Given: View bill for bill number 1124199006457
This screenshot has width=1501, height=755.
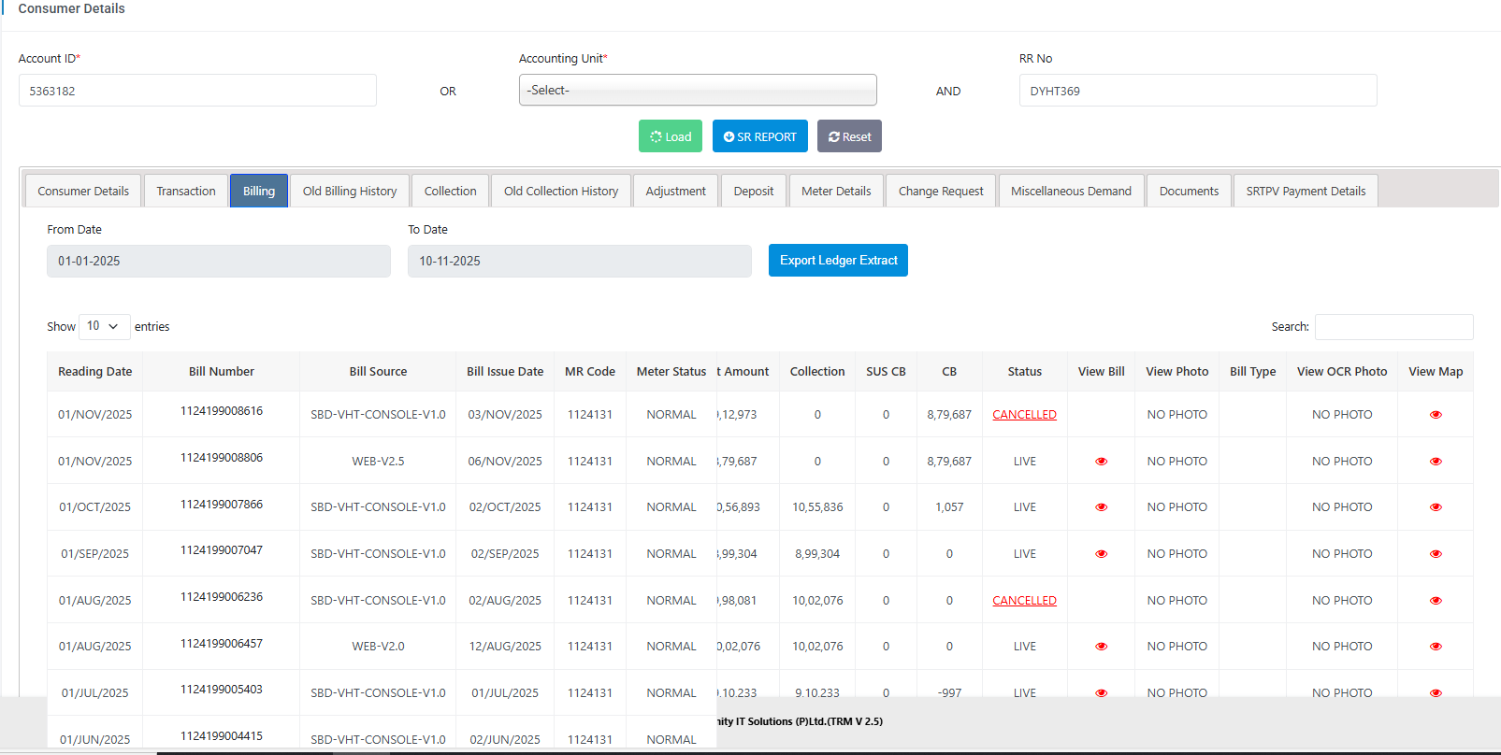Looking at the screenshot, I should [1101, 647].
